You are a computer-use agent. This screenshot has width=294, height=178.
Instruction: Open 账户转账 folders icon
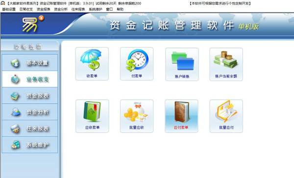tap(182, 64)
